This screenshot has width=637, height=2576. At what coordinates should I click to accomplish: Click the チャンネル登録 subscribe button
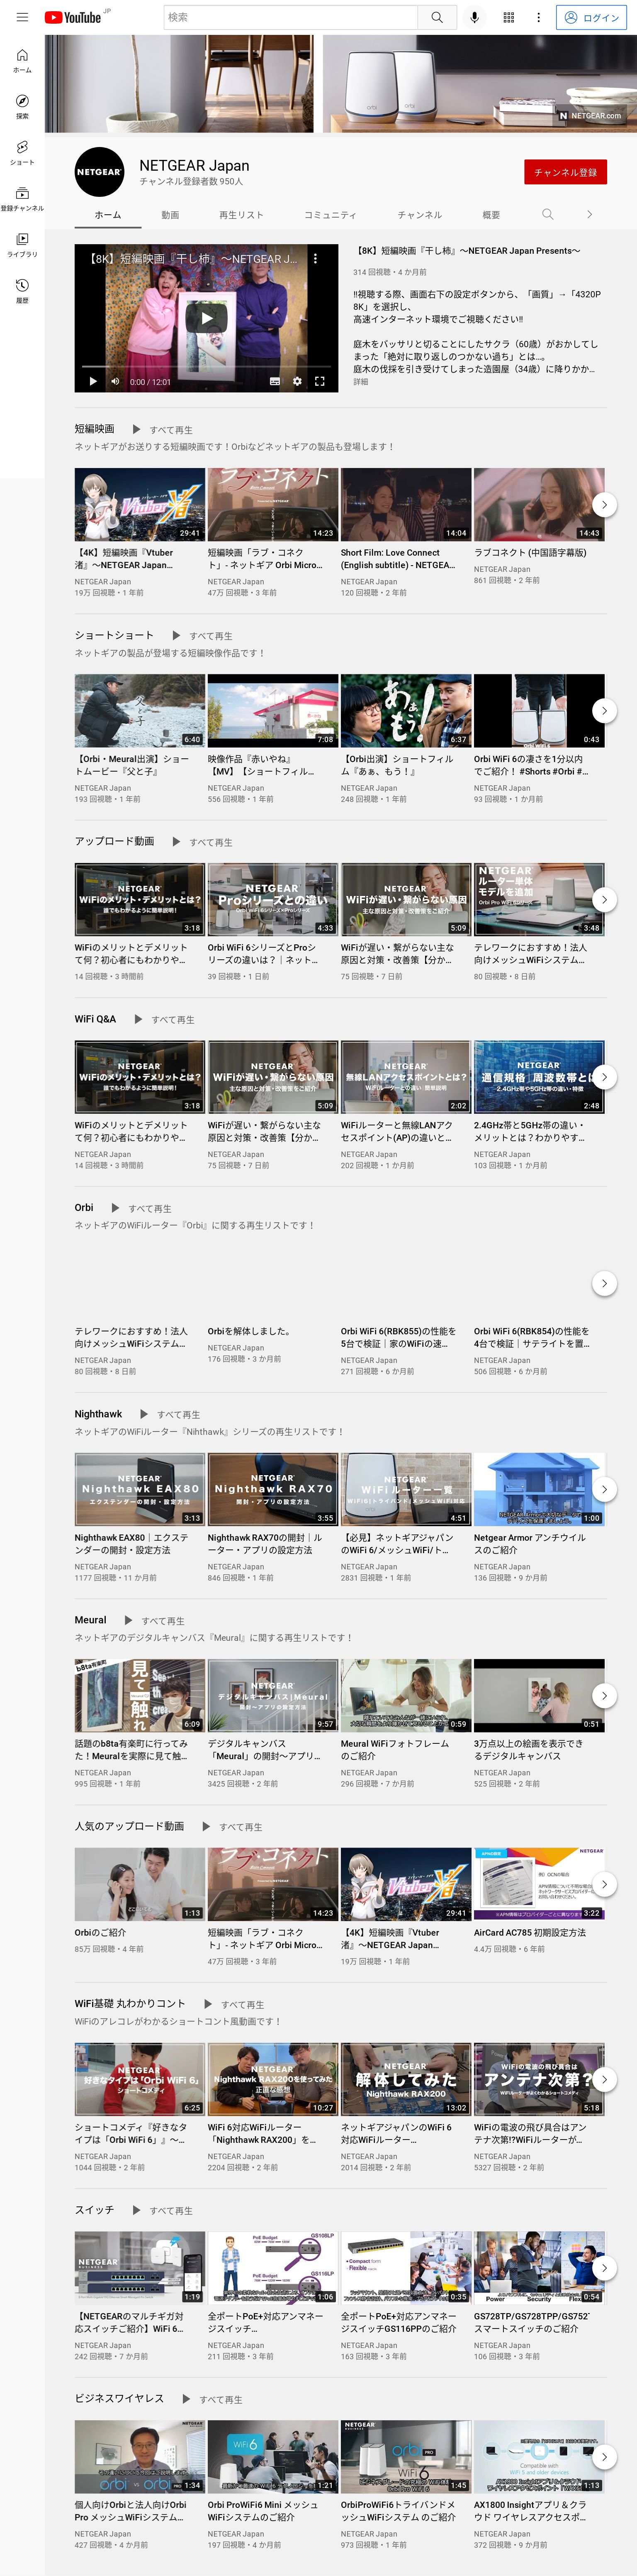pos(565,172)
